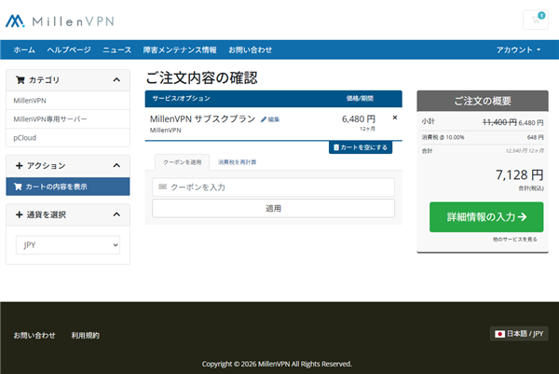Screen dimensions: 559x374
Task: Click the 通貨を選択 panel heading
Action: [x=68, y=215]
